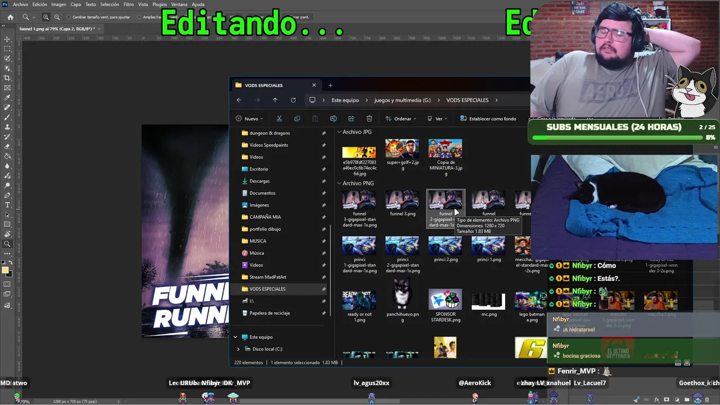Image resolution: width=720 pixels, height=405 pixels.
Task: Open Edit Toolbar three-dots menu
Action: coord(7,253)
